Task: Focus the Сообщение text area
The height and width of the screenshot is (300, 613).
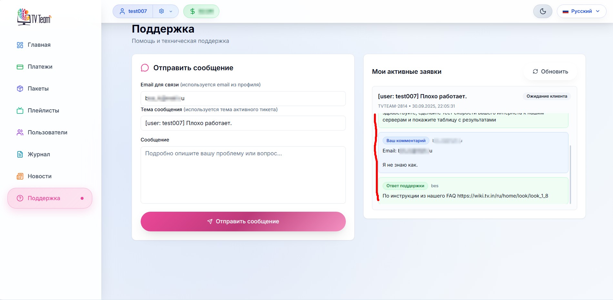Action: pyautogui.click(x=243, y=175)
